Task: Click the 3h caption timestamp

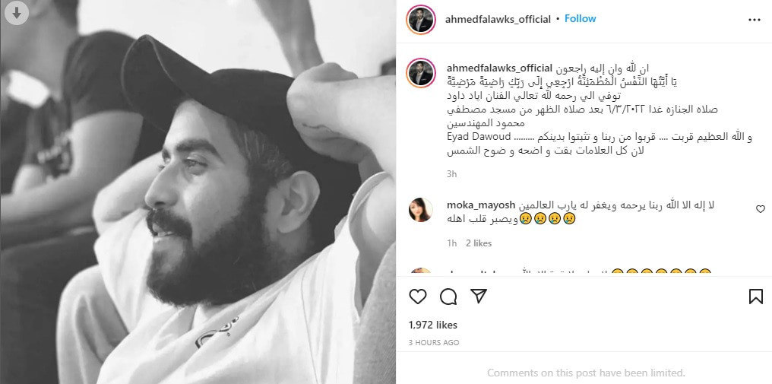Action: pyautogui.click(x=451, y=174)
